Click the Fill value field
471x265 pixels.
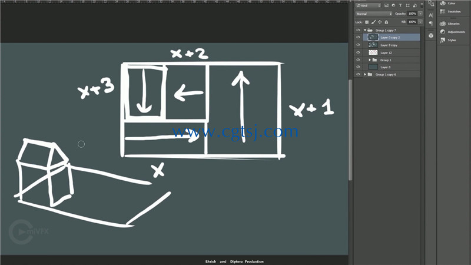[x=412, y=22]
